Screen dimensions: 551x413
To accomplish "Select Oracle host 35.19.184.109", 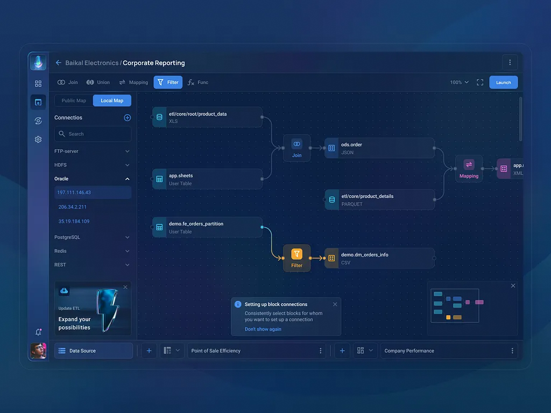I will (x=74, y=221).
